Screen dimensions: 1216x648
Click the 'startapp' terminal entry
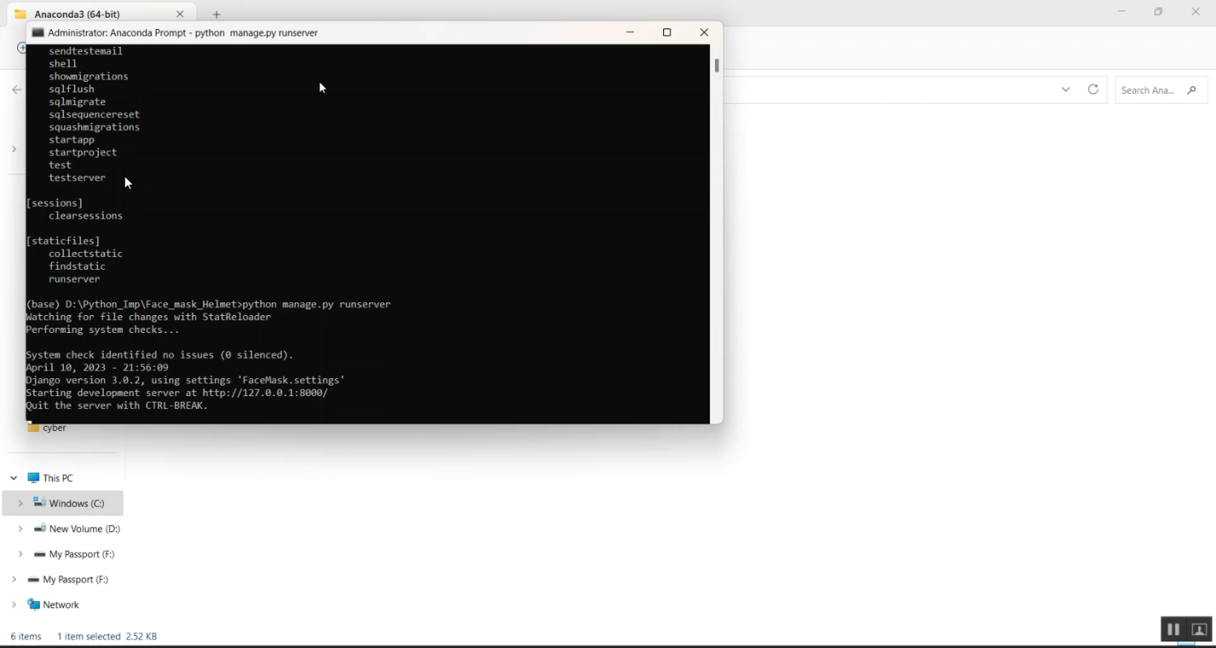point(71,139)
